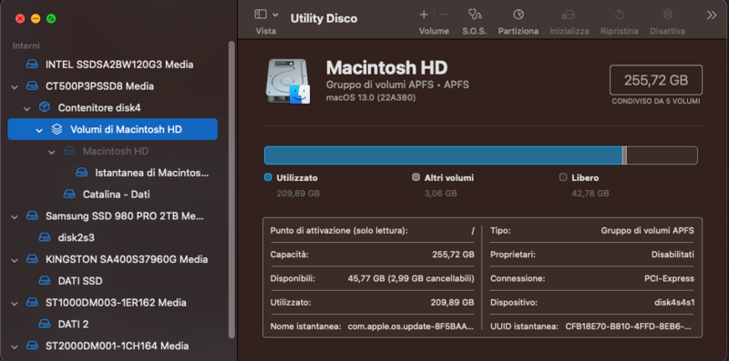
Task: Click the yellow minimize window button
Action: click(36, 18)
